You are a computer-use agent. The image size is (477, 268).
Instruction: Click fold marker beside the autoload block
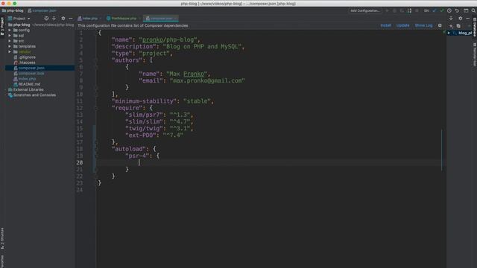[x=95, y=149]
